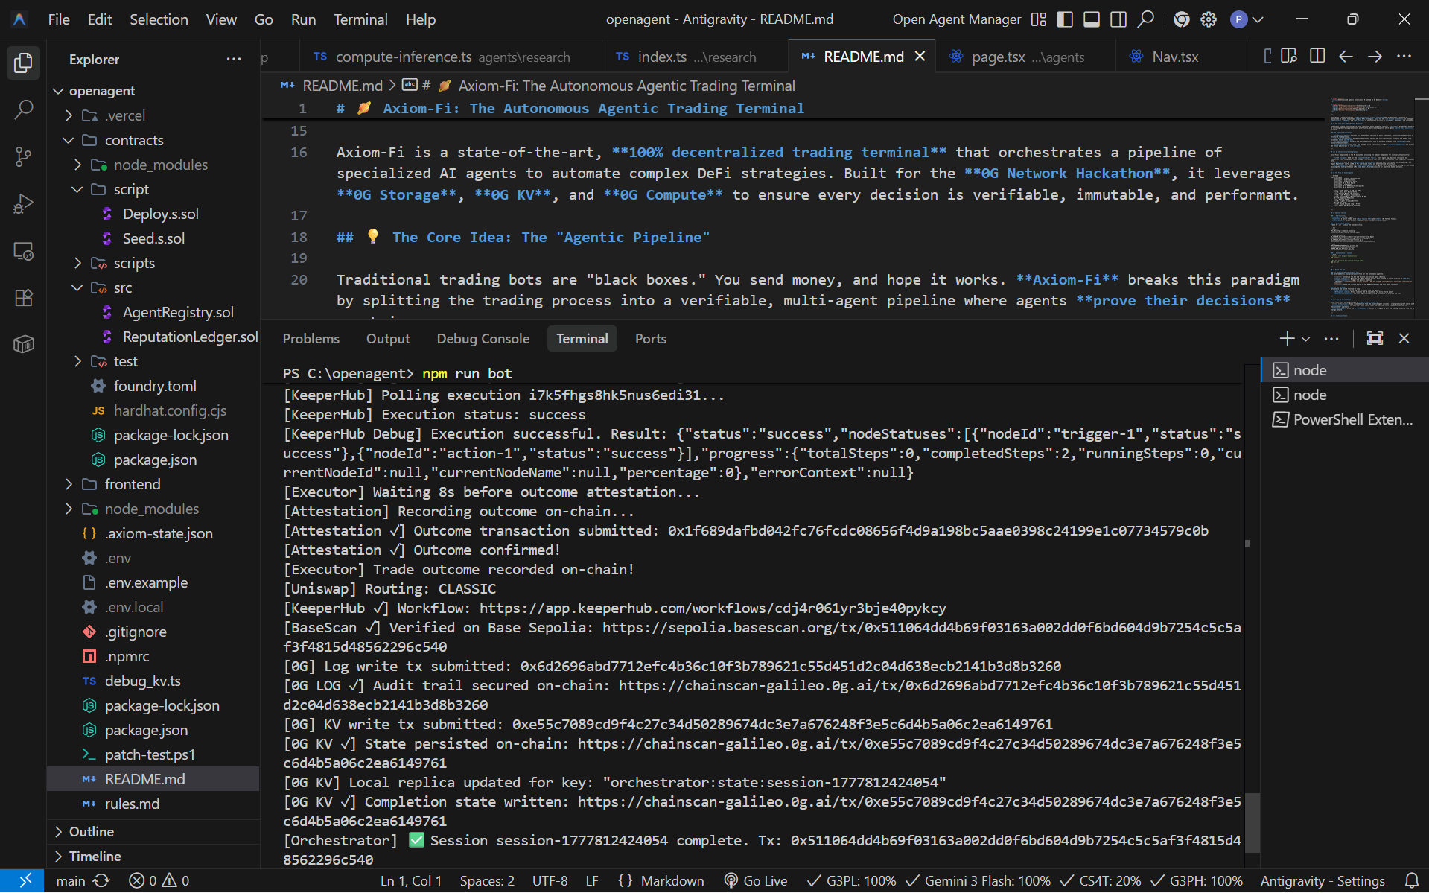The height and width of the screenshot is (893, 1429).
Task: Open the Chrome browser icon in title bar
Action: (x=1182, y=19)
